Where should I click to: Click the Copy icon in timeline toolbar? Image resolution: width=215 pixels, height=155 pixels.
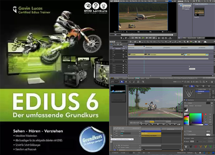[x=148, y=42]
